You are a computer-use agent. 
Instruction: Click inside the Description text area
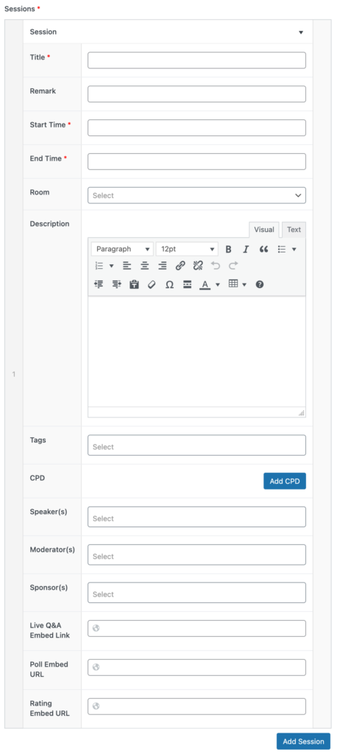[196, 352]
